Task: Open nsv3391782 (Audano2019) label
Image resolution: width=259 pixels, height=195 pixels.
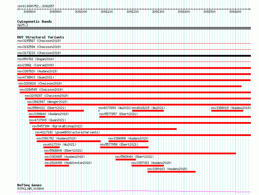Action: 56,138
